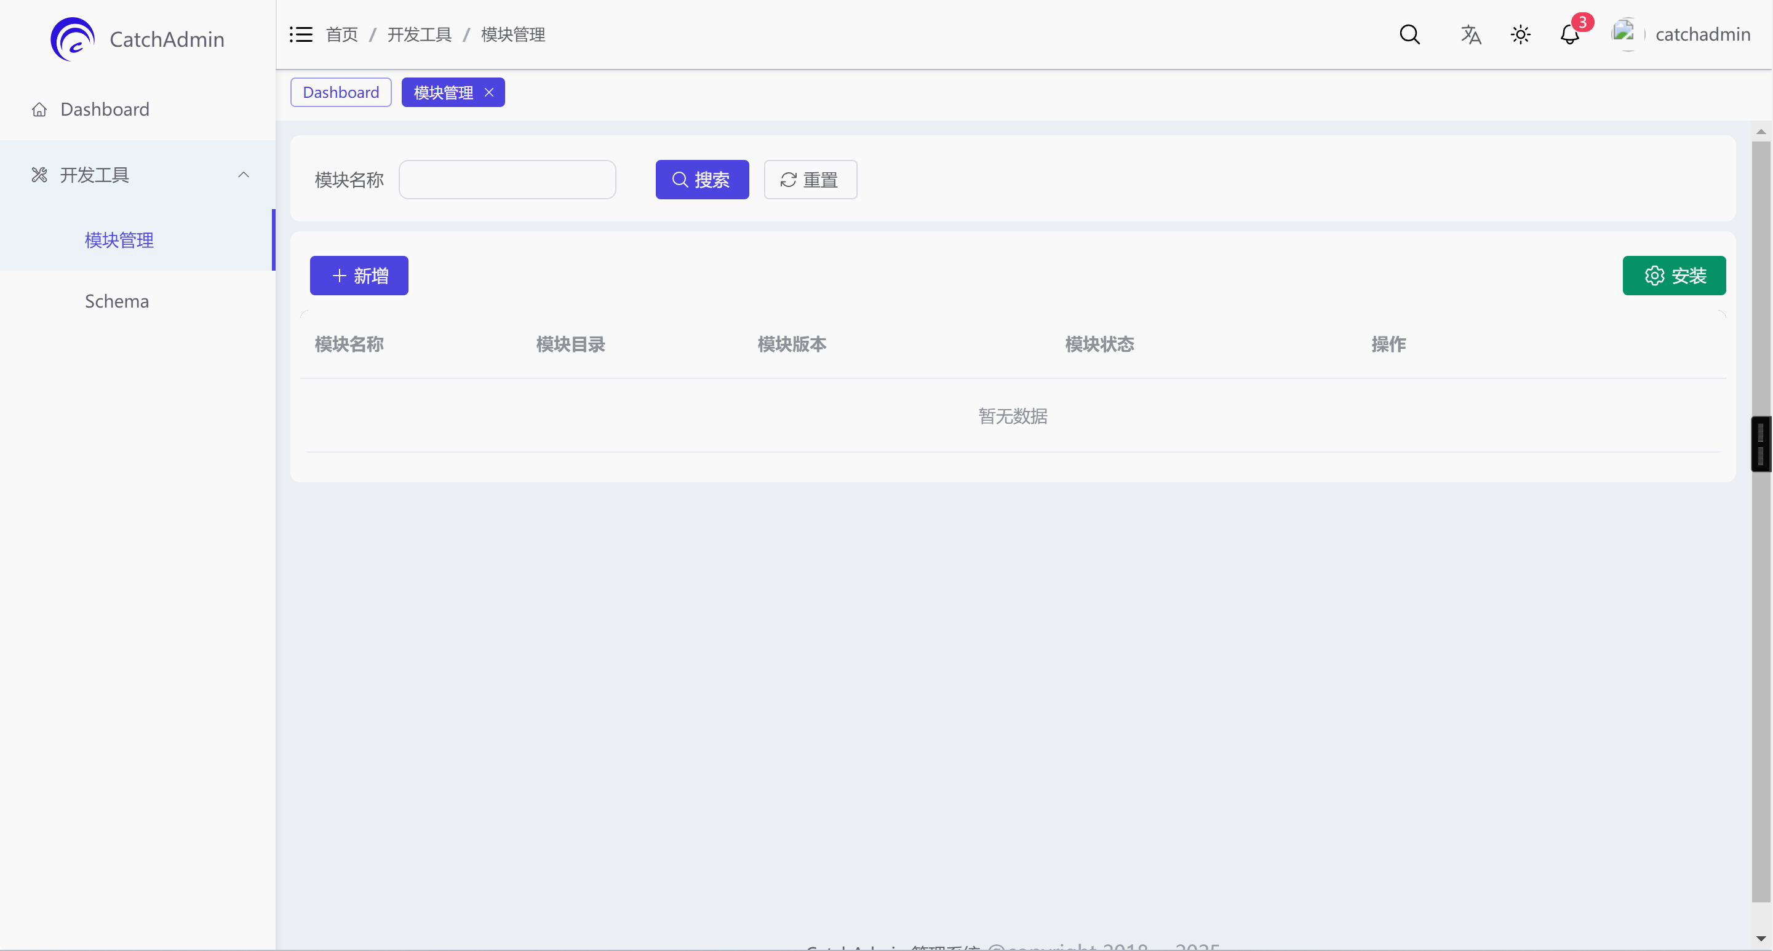This screenshot has width=1773, height=951.
Task: Click 首页 in the breadcrumb
Action: 342,34
